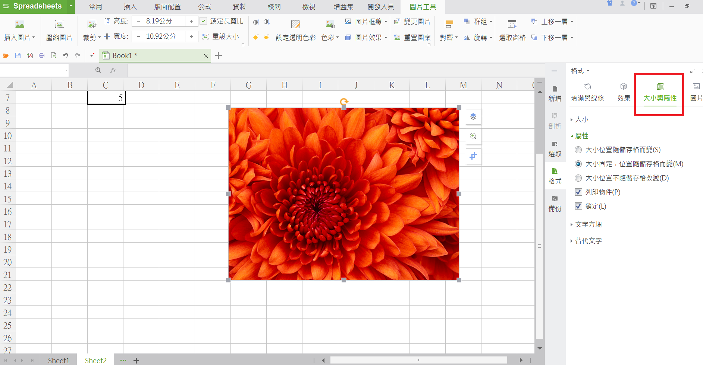Click the height input field showing 8.19公分
The image size is (703, 365).
pos(165,21)
